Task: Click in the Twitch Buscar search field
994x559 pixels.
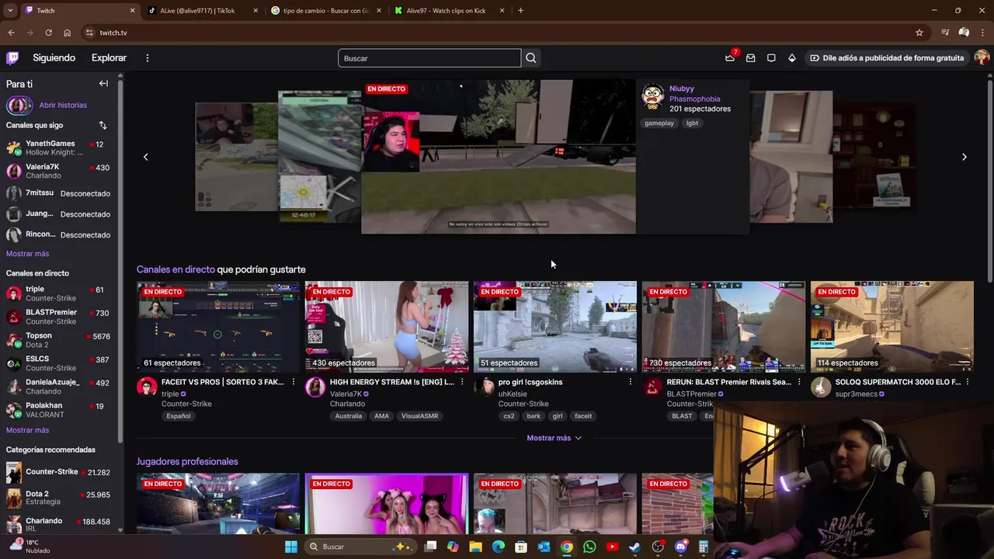Action: pos(429,58)
